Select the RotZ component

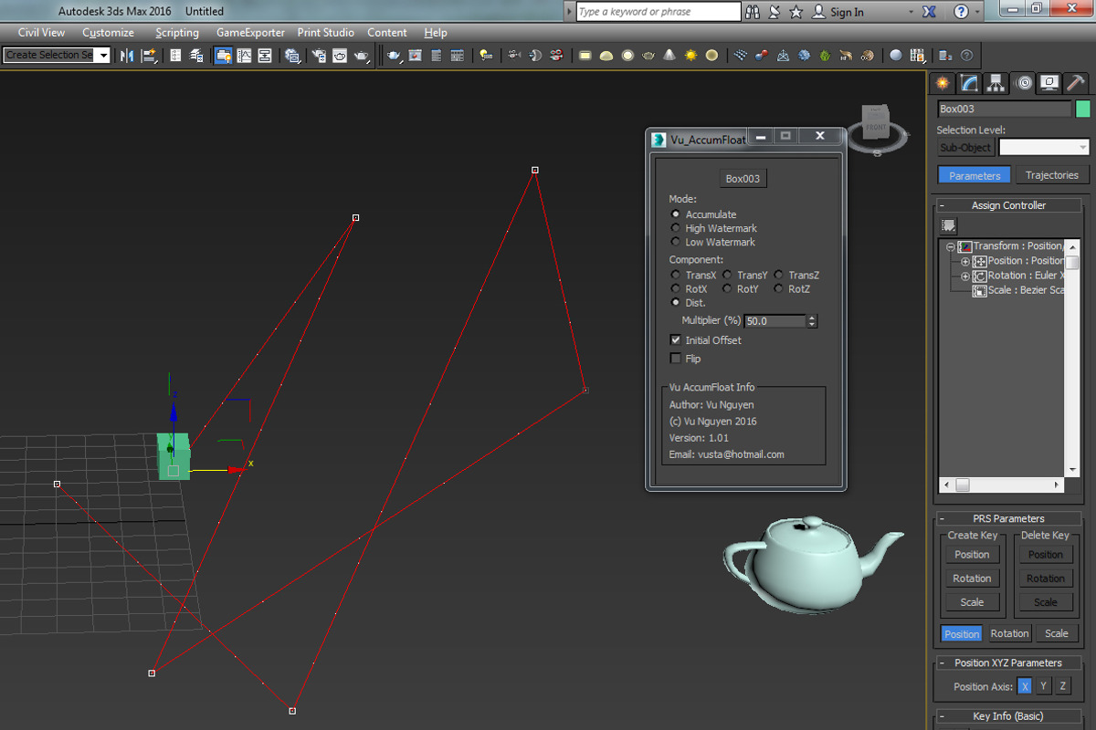(778, 289)
